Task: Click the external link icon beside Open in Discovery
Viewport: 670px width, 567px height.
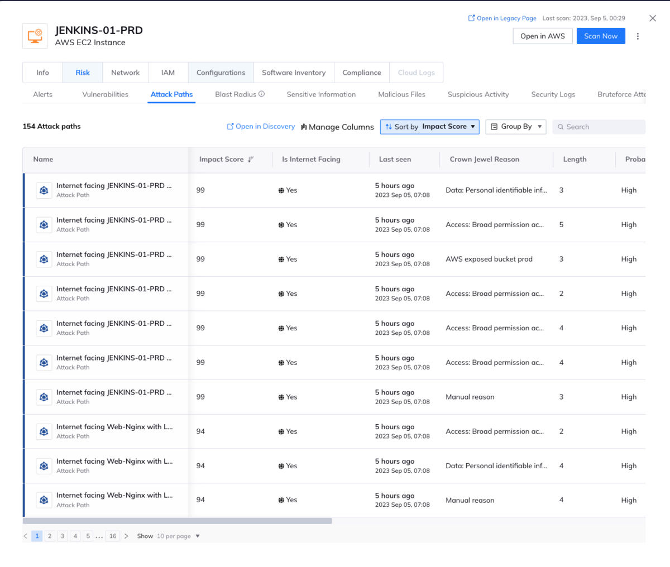Action: coord(230,127)
